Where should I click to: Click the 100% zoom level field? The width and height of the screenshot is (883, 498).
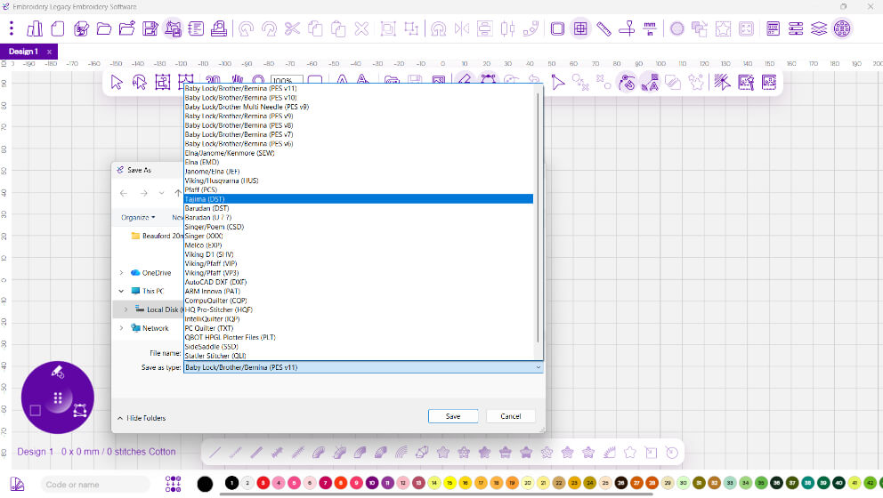point(286,80)
